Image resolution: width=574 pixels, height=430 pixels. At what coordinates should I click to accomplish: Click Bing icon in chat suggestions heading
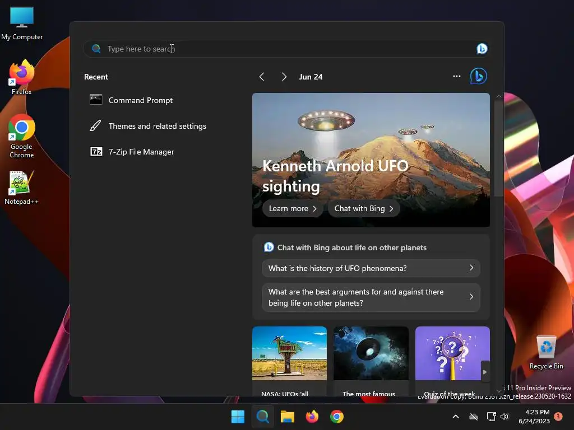click(x=269, y=247)
